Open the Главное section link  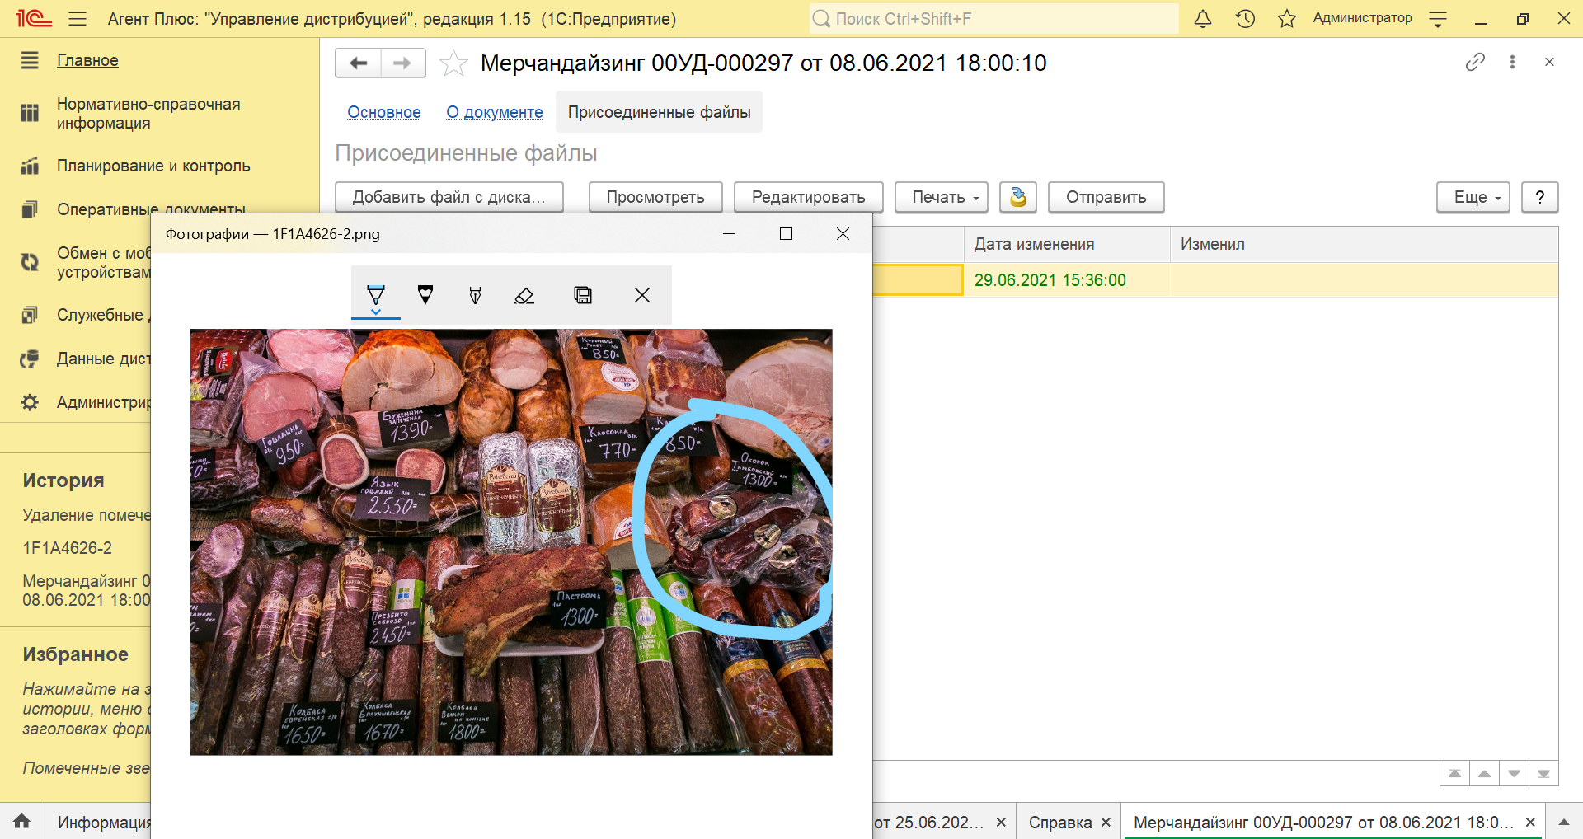[x=87, y=60]
